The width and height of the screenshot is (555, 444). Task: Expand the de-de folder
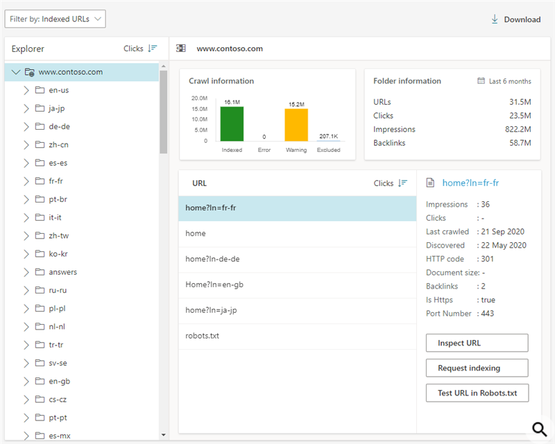(26, 126)
